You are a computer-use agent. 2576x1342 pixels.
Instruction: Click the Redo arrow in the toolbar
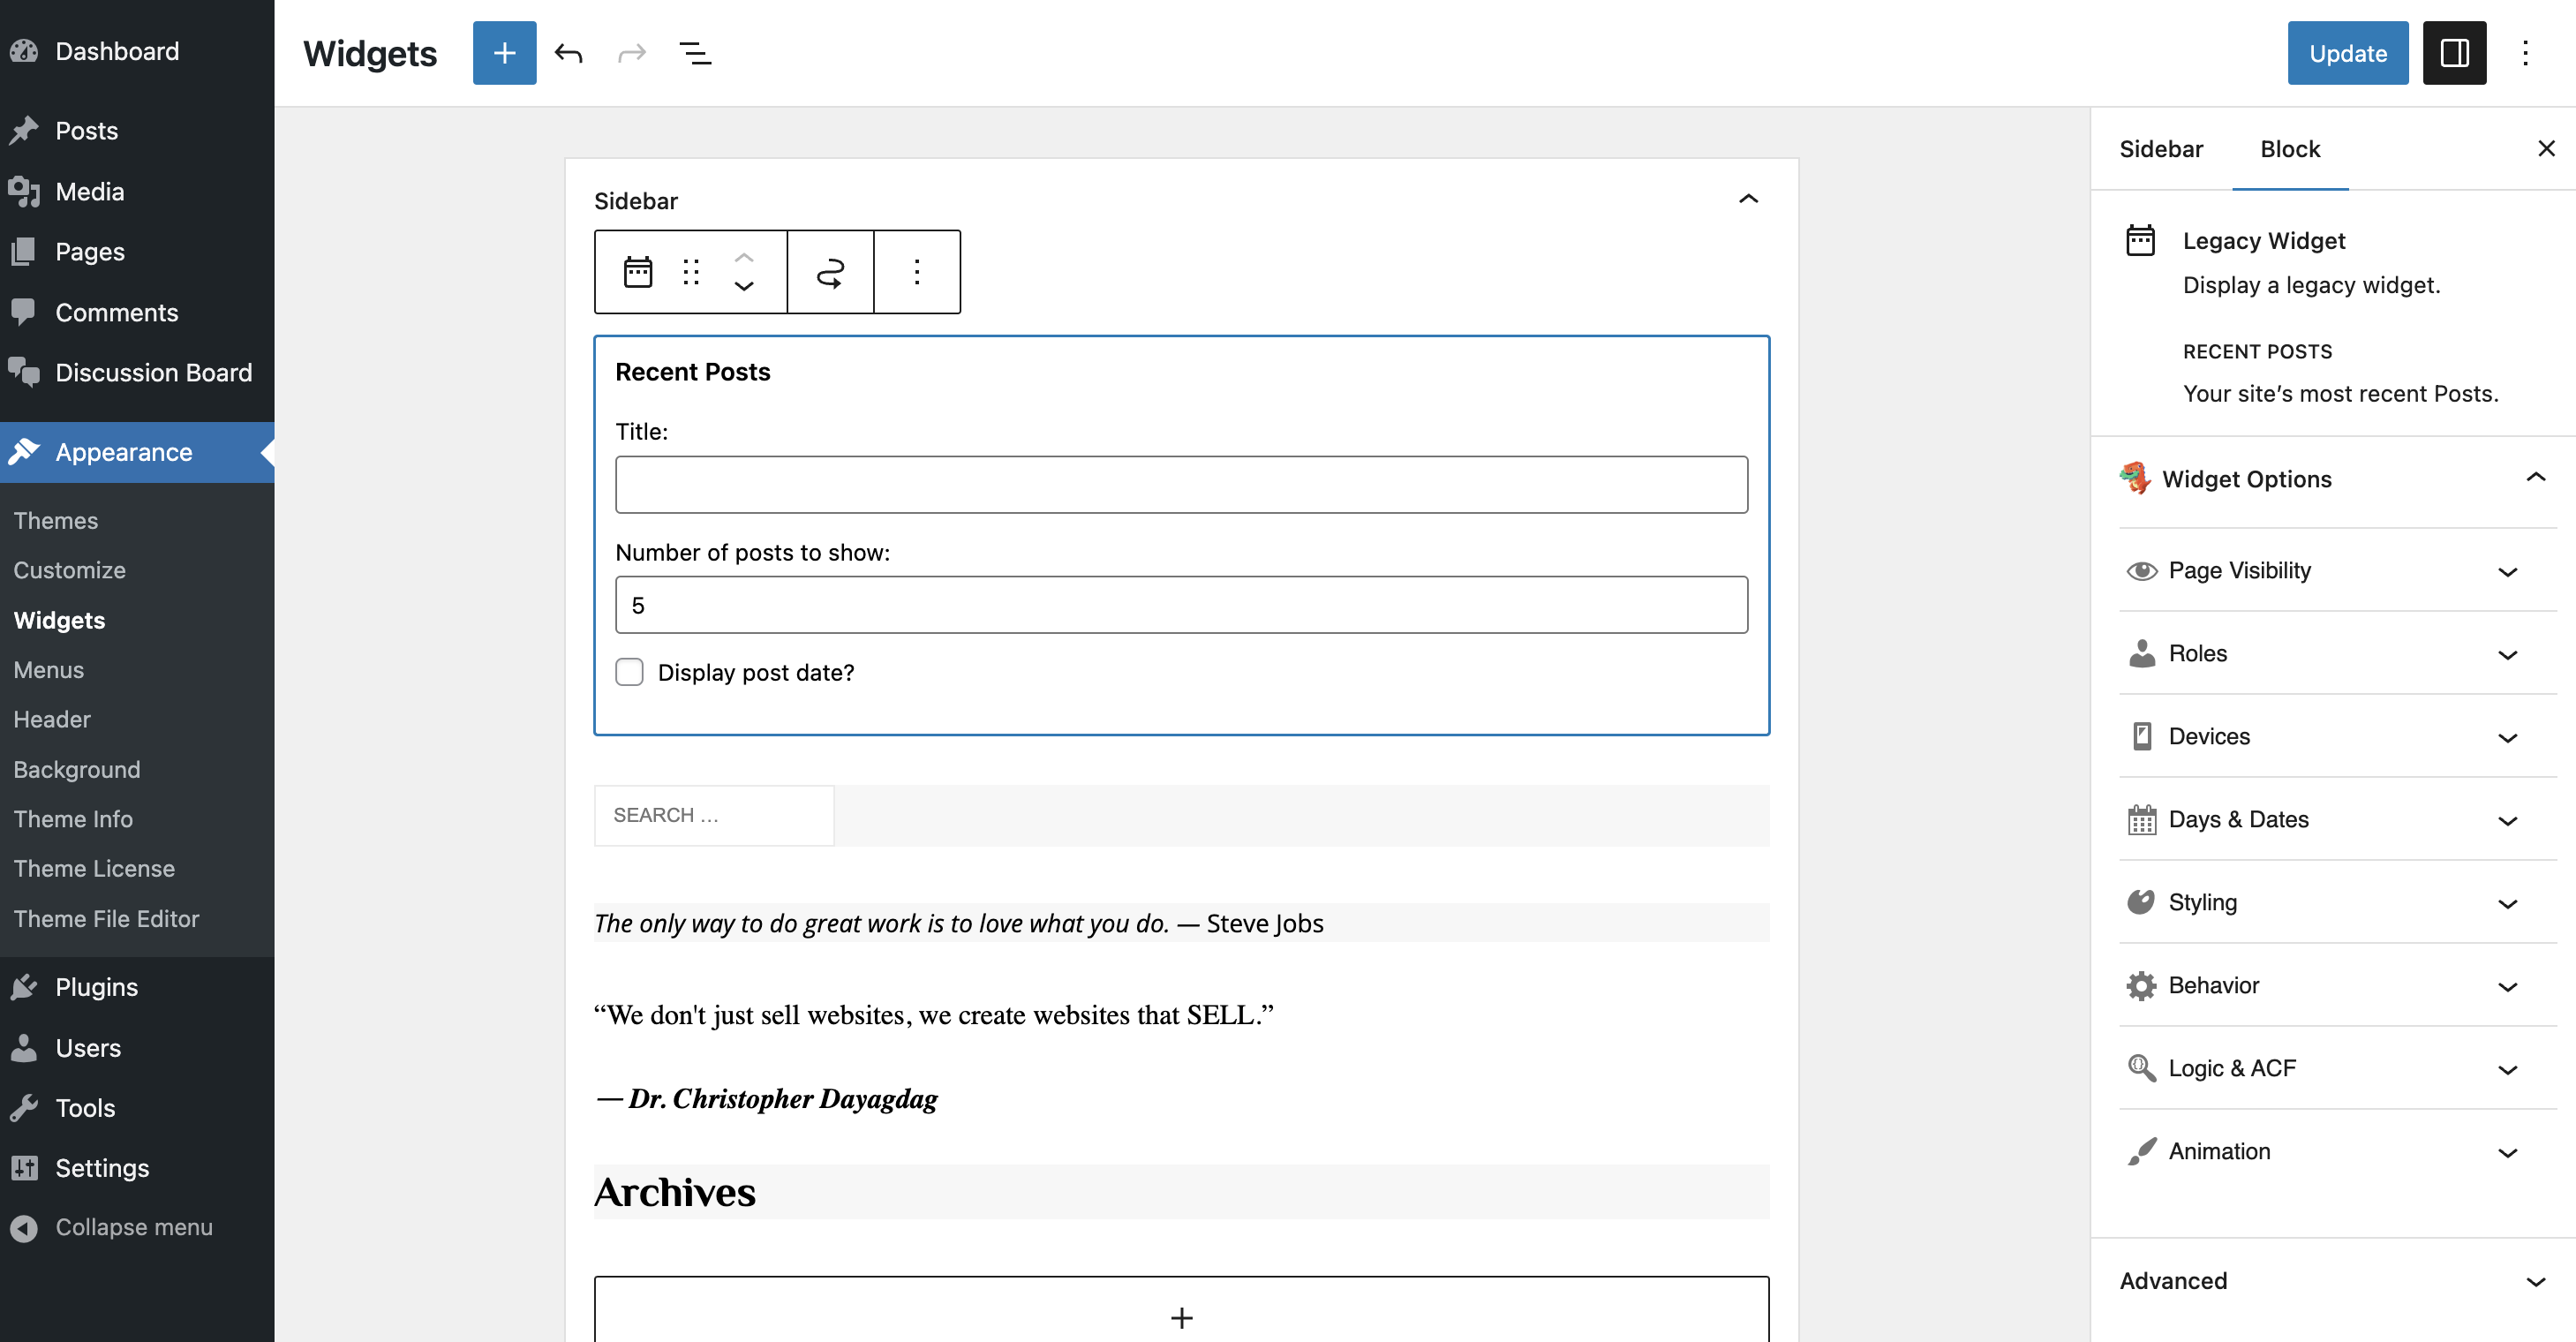tap(631, 53)
